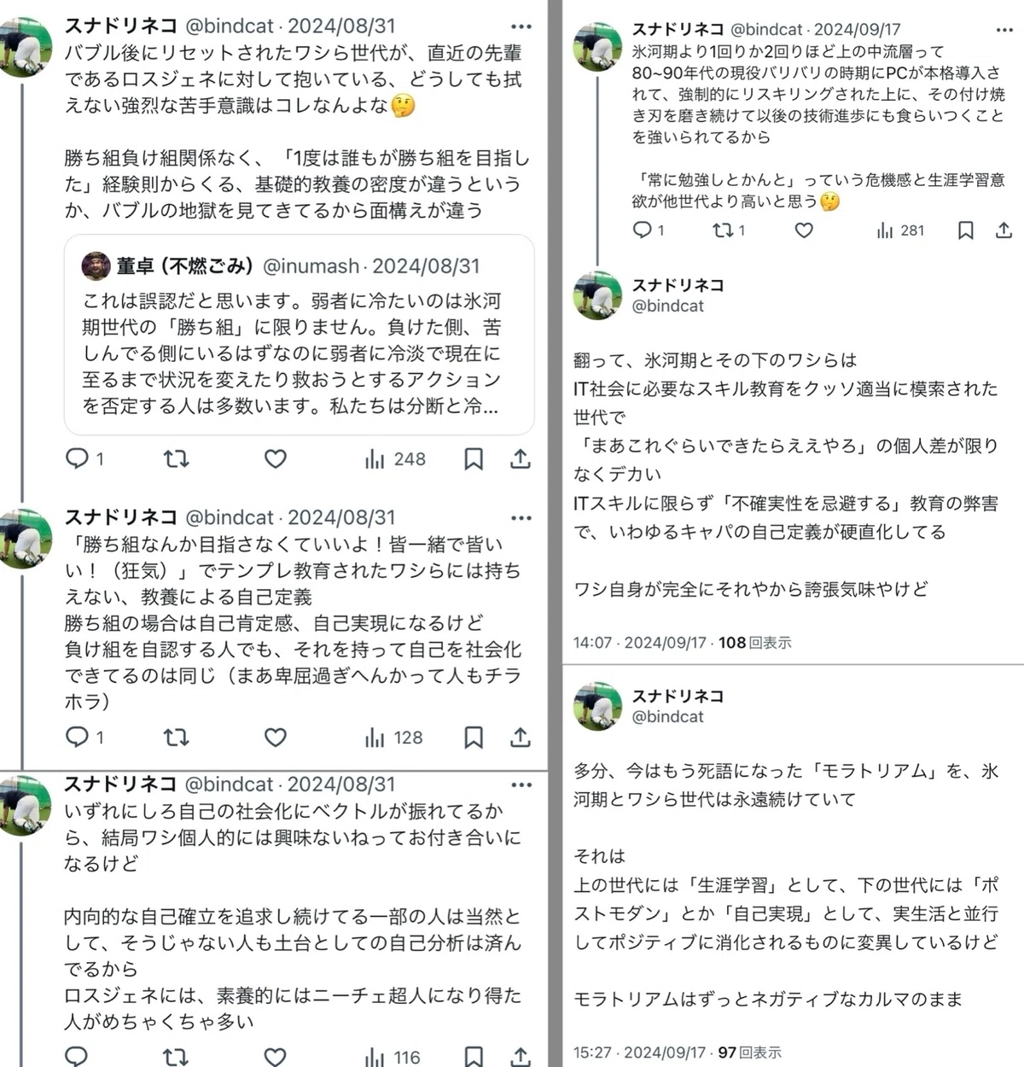Open the 97 回表示 view count
1024x1067 pixels.
click(750, 1052)
